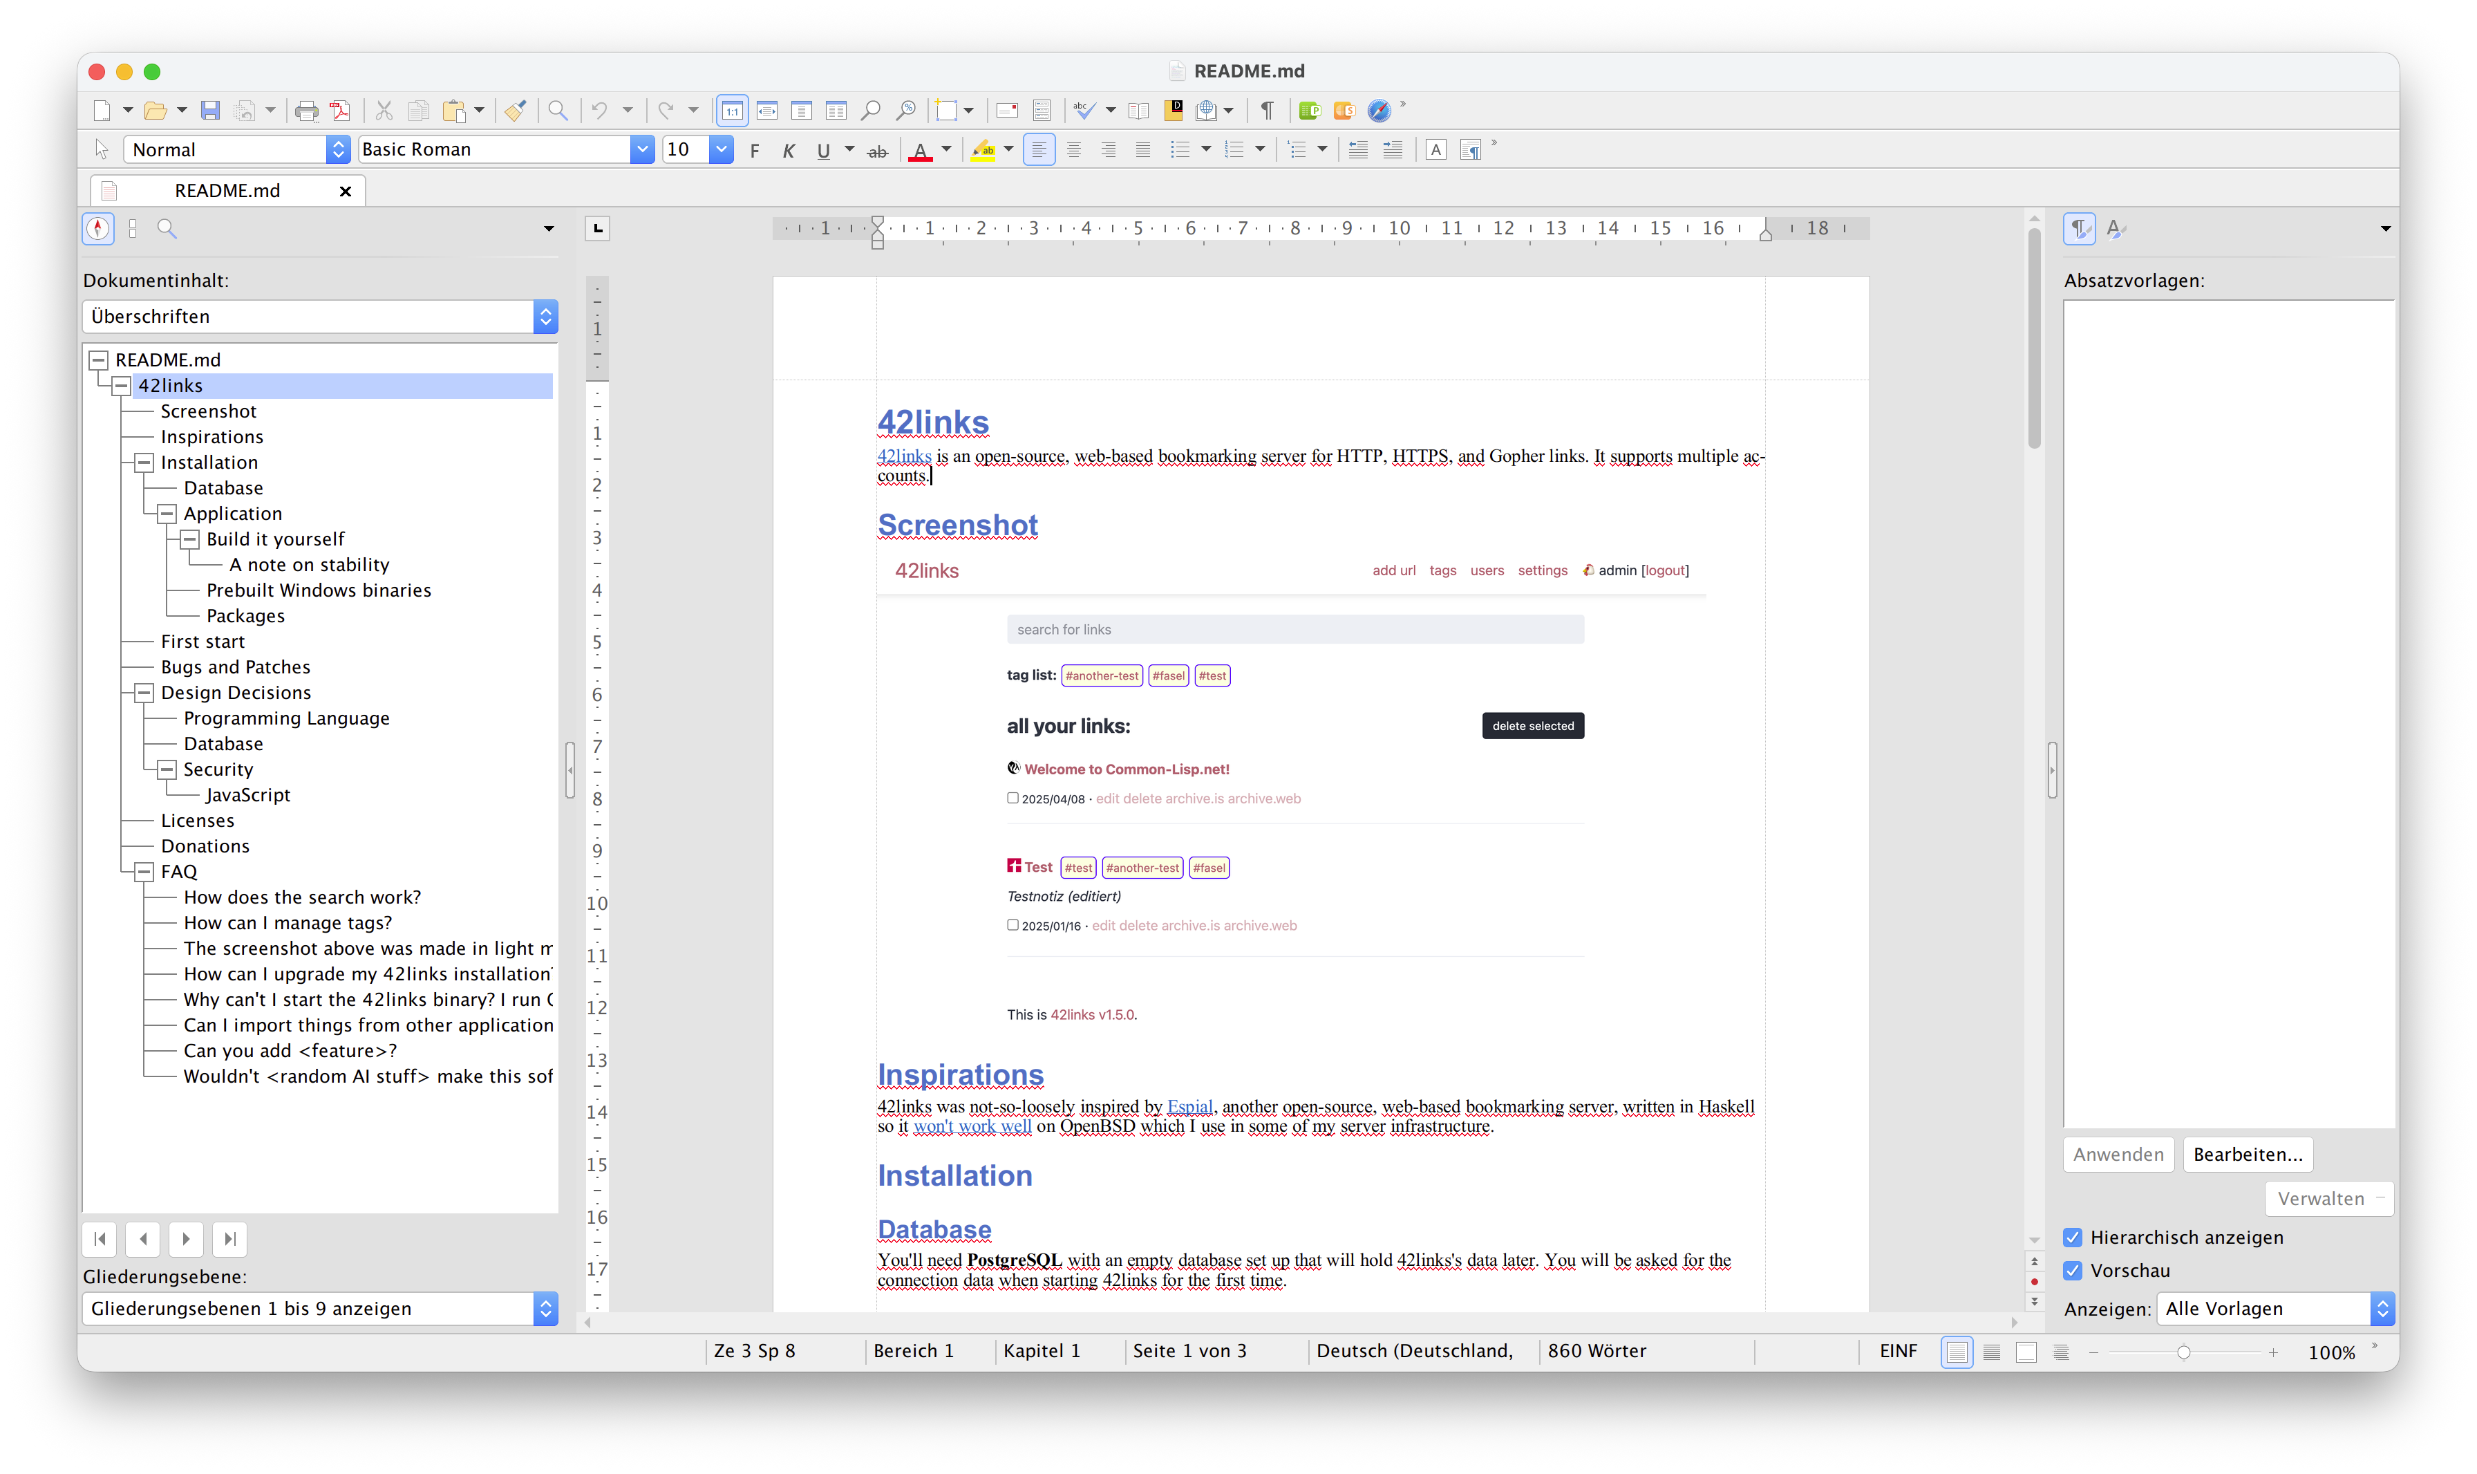
Task: Increase paragraph indent
Action: pyautogui.click(x=1393, y=150)
